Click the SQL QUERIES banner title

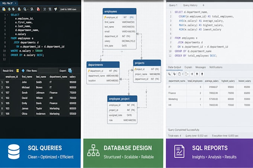click(x=45, y=148)
